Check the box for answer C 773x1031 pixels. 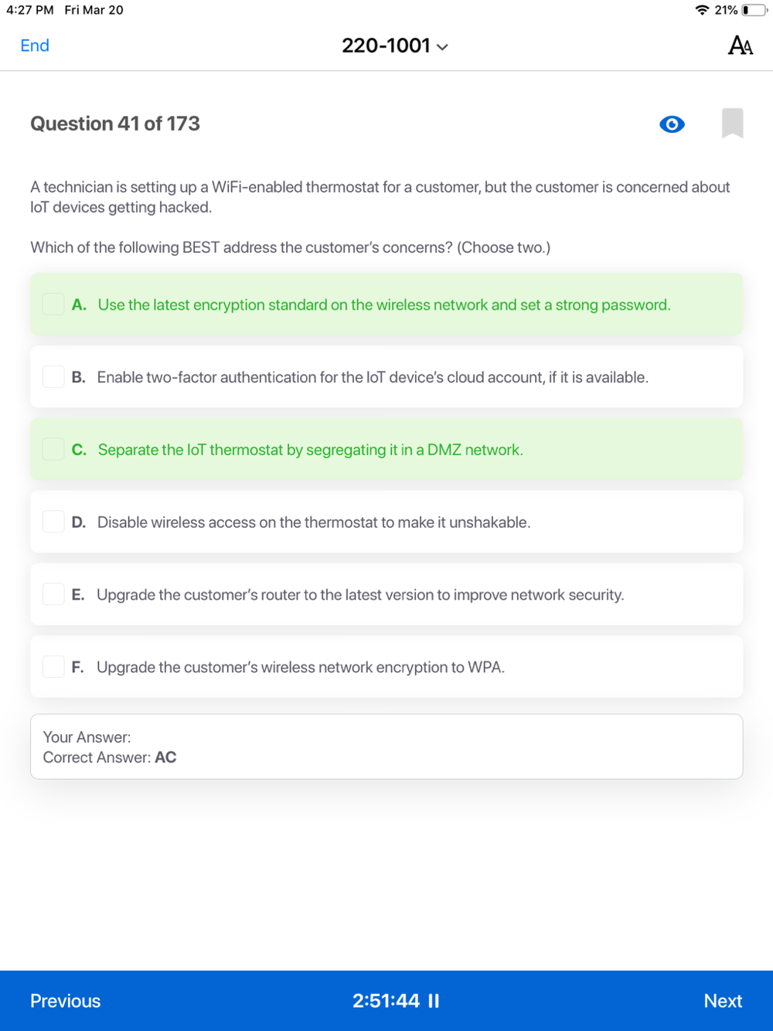point(53,450)
